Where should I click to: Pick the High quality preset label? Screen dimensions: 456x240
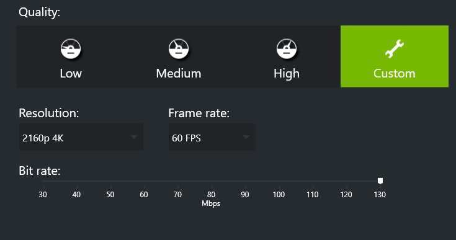[287, 74]
